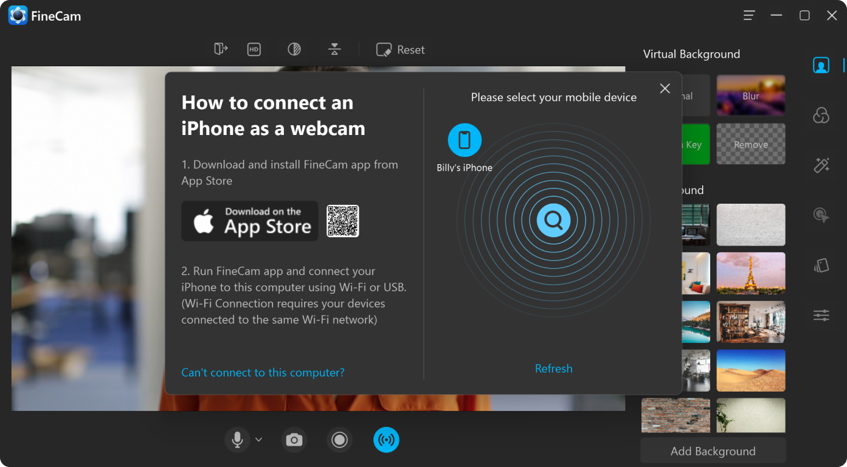Open the adjustment sliders sidebar tab
Viewport: 847px width, 467px height.
pos(821,315)
